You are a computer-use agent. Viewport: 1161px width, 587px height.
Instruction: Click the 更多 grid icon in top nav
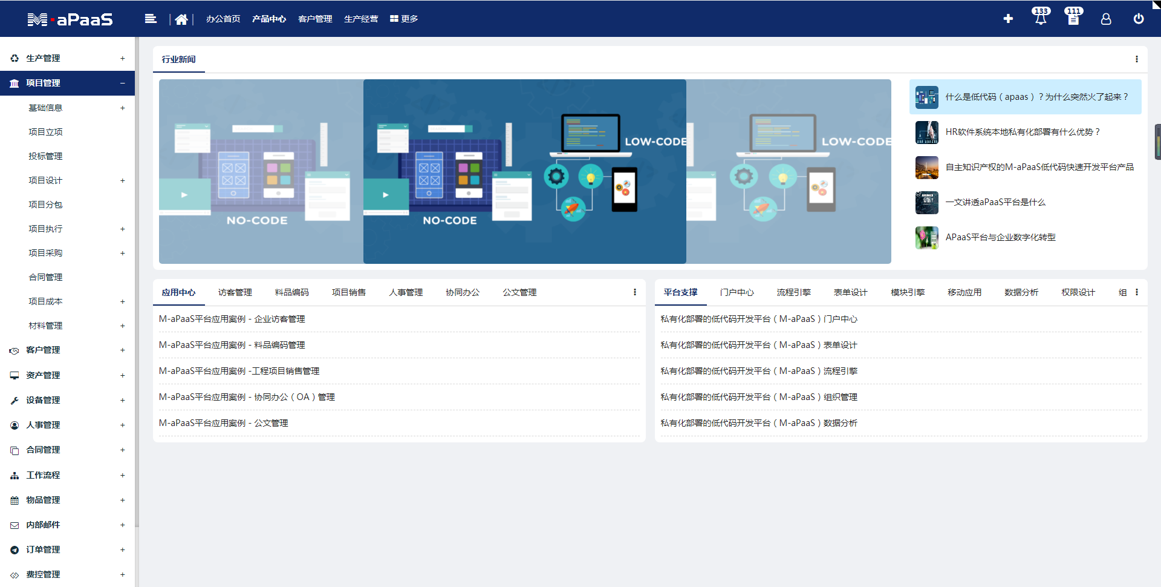394,19
